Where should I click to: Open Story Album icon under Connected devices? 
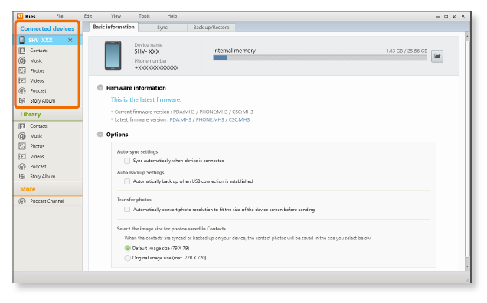pyautogui.click(x=22, y=100)
